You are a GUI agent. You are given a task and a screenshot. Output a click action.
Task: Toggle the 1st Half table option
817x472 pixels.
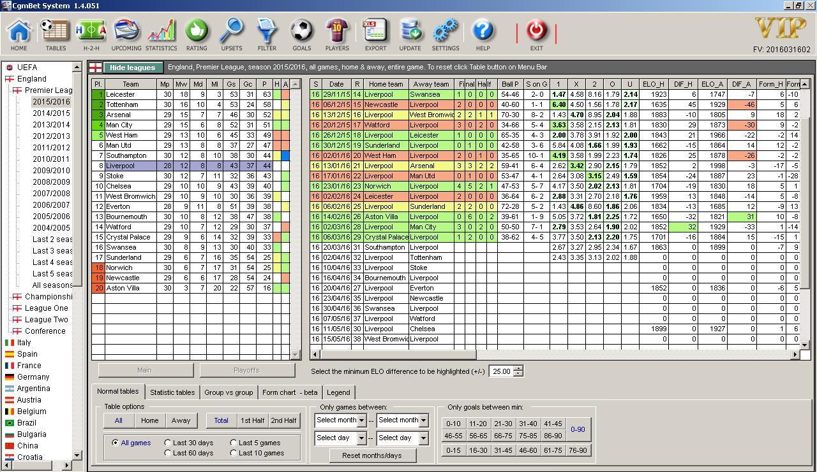(253, 420)
